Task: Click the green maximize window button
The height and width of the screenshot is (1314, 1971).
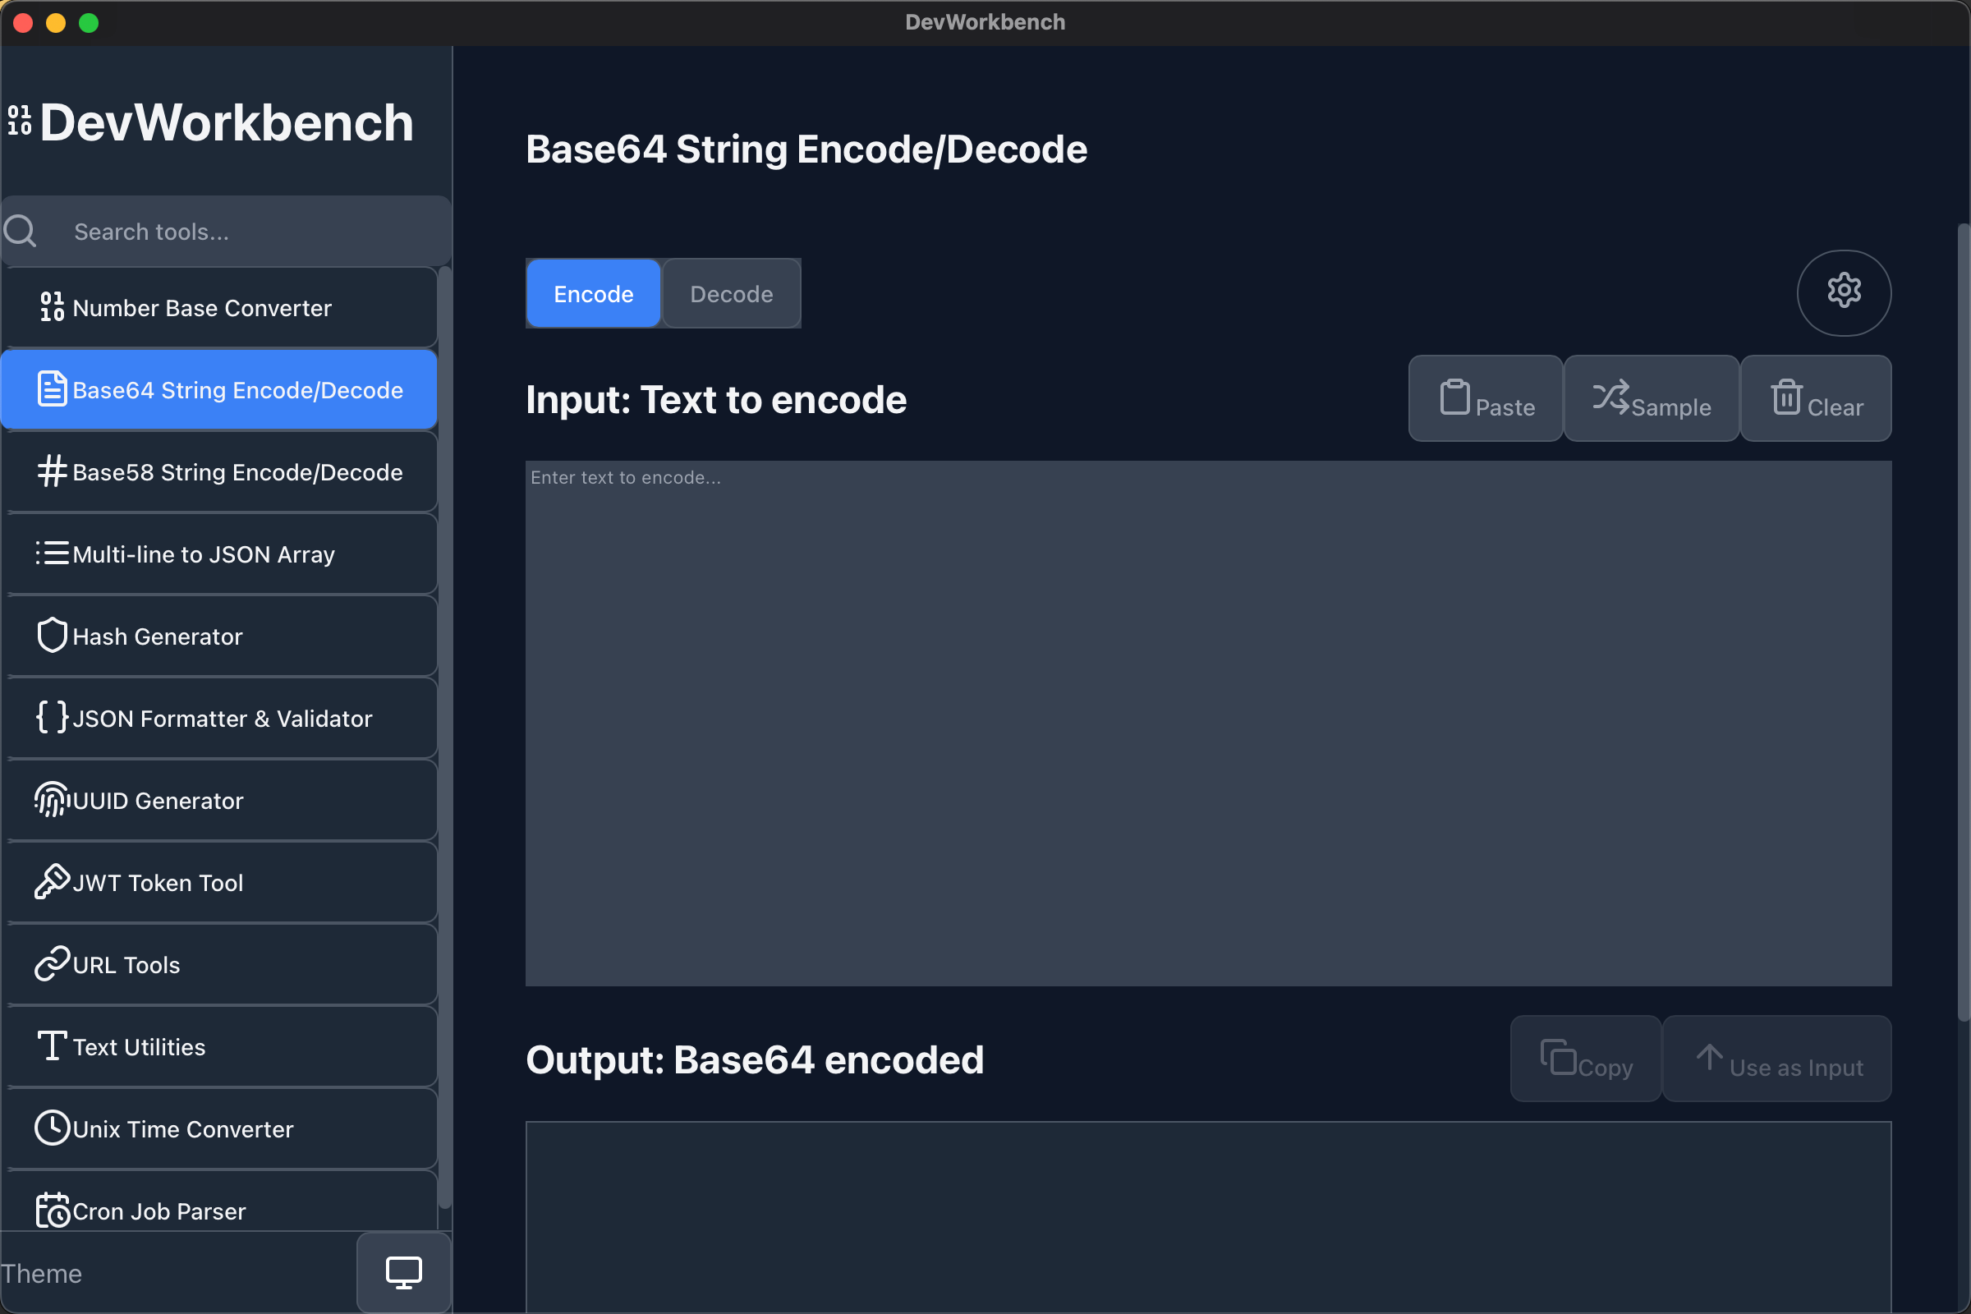Action: tap(89, 23)
